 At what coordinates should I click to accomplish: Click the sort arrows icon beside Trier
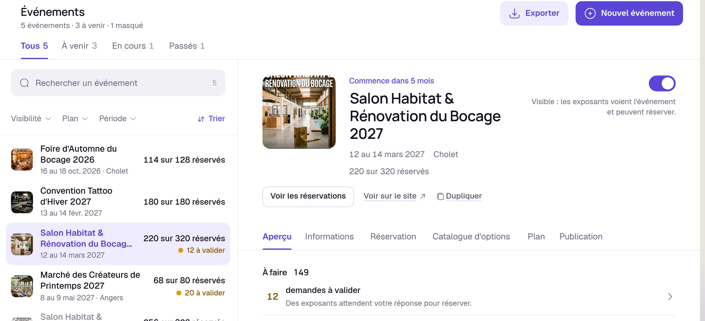pos(201,119)
